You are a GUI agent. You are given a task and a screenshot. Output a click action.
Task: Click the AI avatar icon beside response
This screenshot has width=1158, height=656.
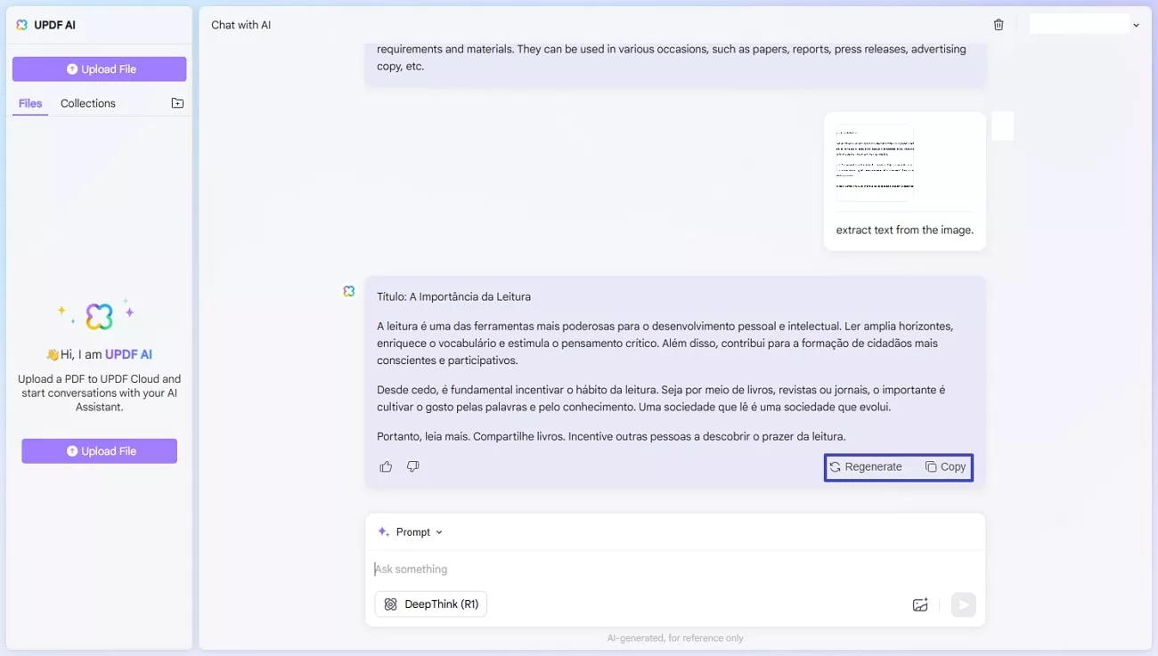click(349, 291)
